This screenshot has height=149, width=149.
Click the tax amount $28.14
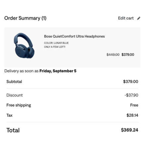click(132, 115)
